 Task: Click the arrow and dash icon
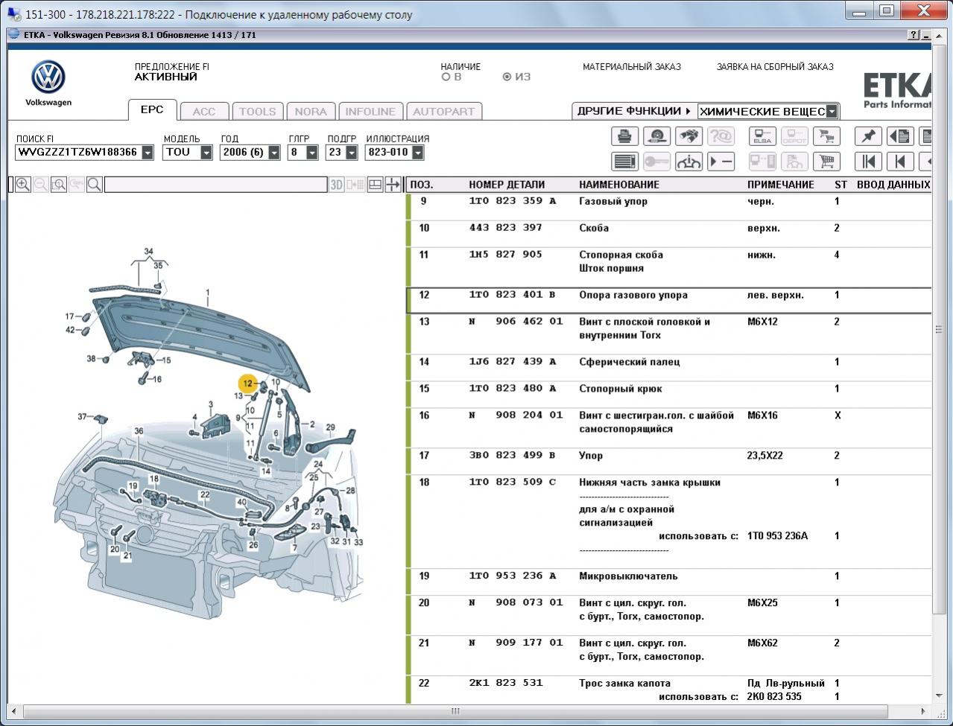tap(721, 162)
